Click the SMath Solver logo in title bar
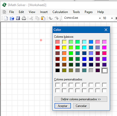This screenshot has height=116, width=117. 4,5
